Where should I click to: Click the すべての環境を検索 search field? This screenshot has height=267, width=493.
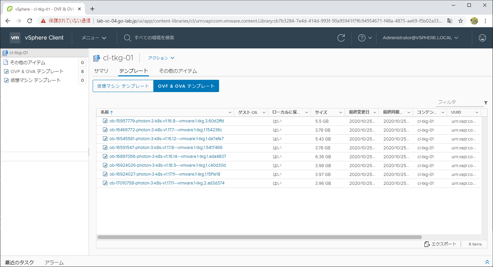(x=154, y=38)
